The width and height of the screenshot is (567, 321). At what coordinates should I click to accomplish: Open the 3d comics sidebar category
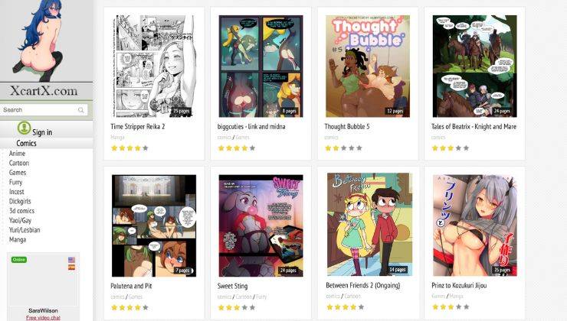[21, 211]
